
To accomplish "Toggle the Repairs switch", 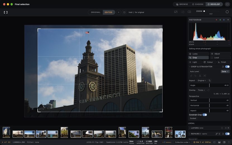I will pyautogui.click(x=228, y=134).
